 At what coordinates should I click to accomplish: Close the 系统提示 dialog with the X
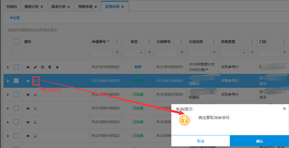point(284,109)
